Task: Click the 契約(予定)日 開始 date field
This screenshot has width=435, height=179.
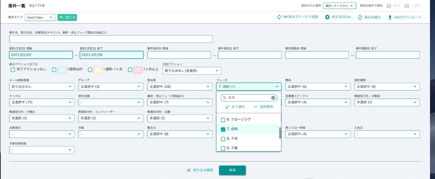Action: point(41,55)
